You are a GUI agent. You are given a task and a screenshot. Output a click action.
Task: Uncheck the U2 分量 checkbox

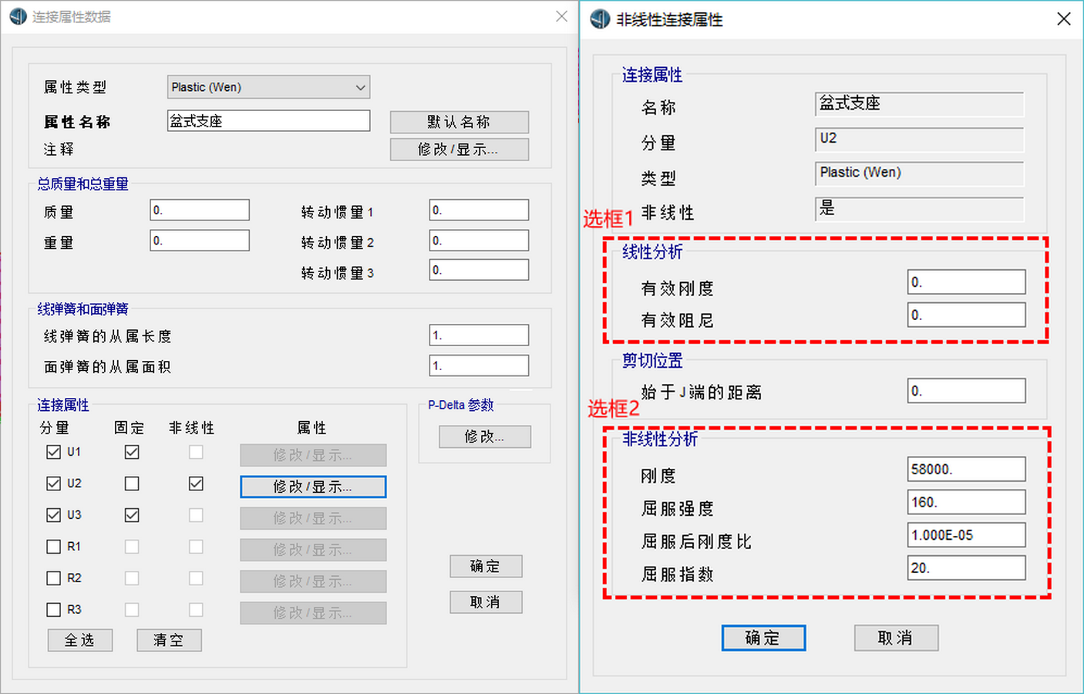point(53,483)
